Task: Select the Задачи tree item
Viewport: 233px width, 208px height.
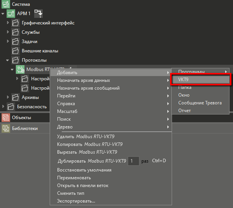Action: tap(29, 42)
